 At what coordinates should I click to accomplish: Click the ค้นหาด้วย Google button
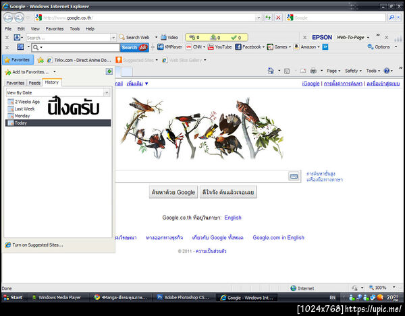pyautogui.click(x=173, y=192)
